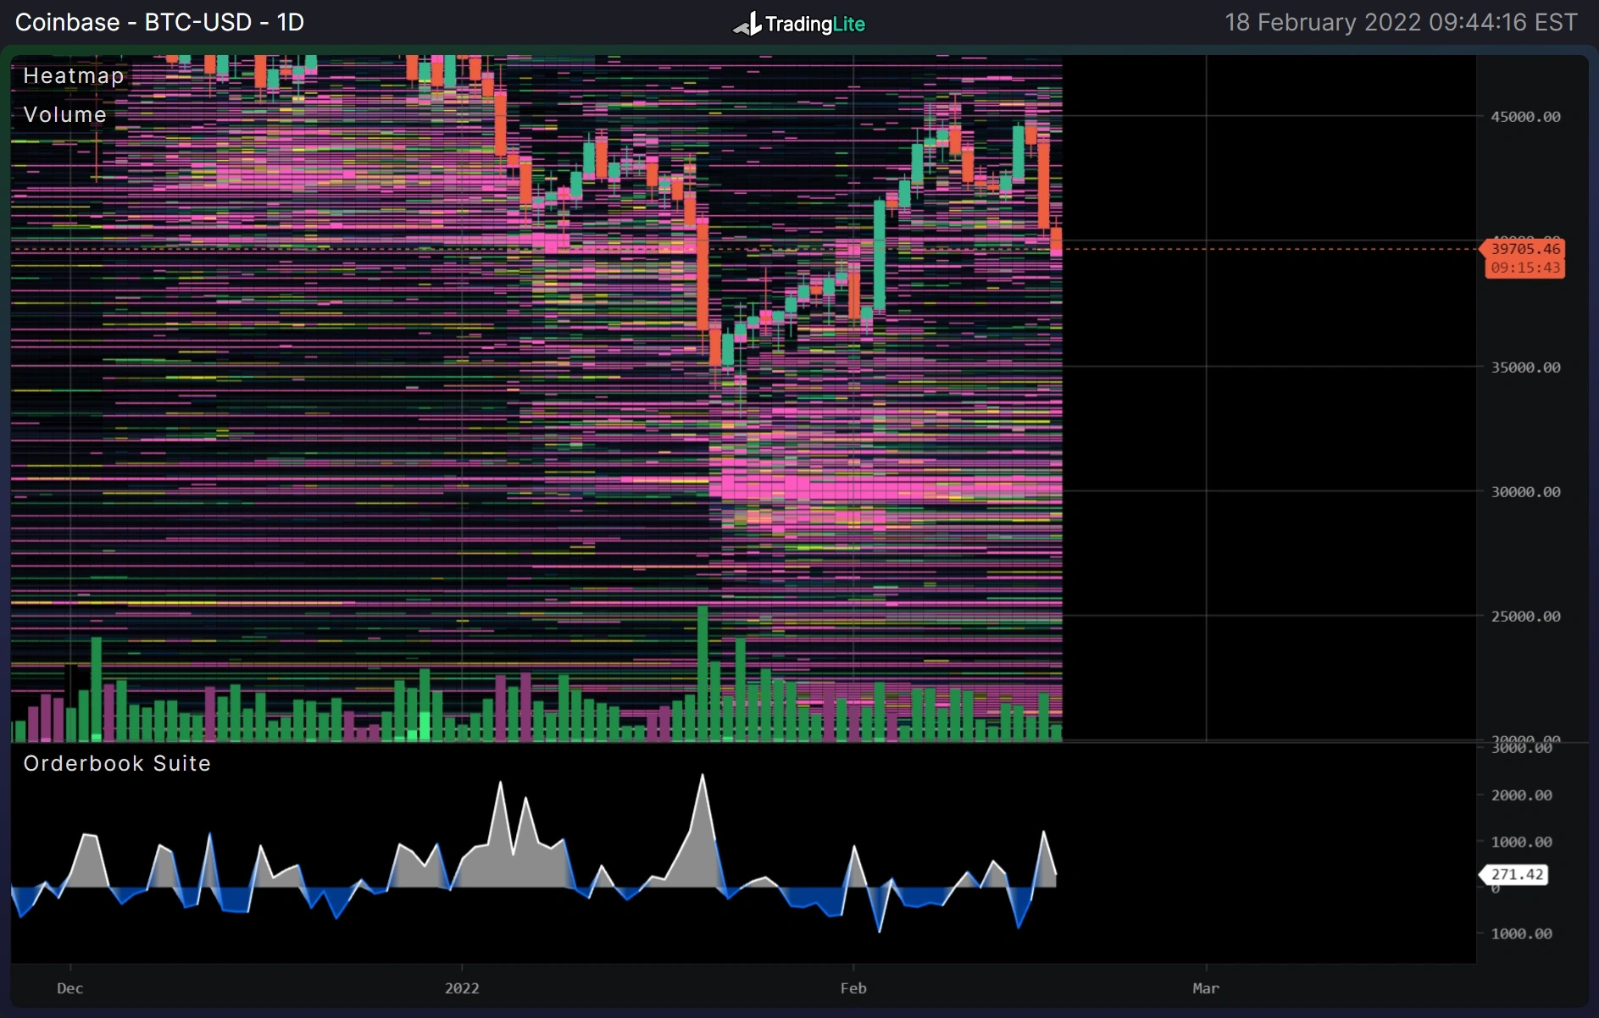Screen dimensions: 1599x1018
Task: Click the candle countdown timer 09:15:43
Action: (x=1525, y=268)
